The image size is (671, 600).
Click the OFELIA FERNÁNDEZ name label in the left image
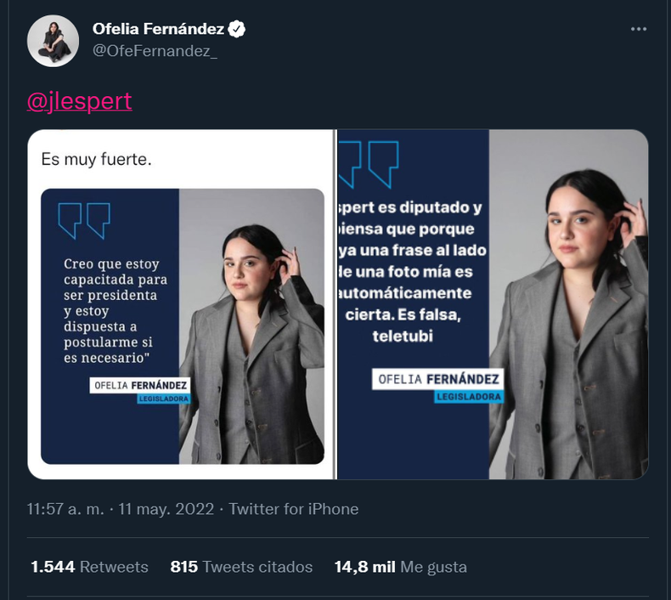139,385
